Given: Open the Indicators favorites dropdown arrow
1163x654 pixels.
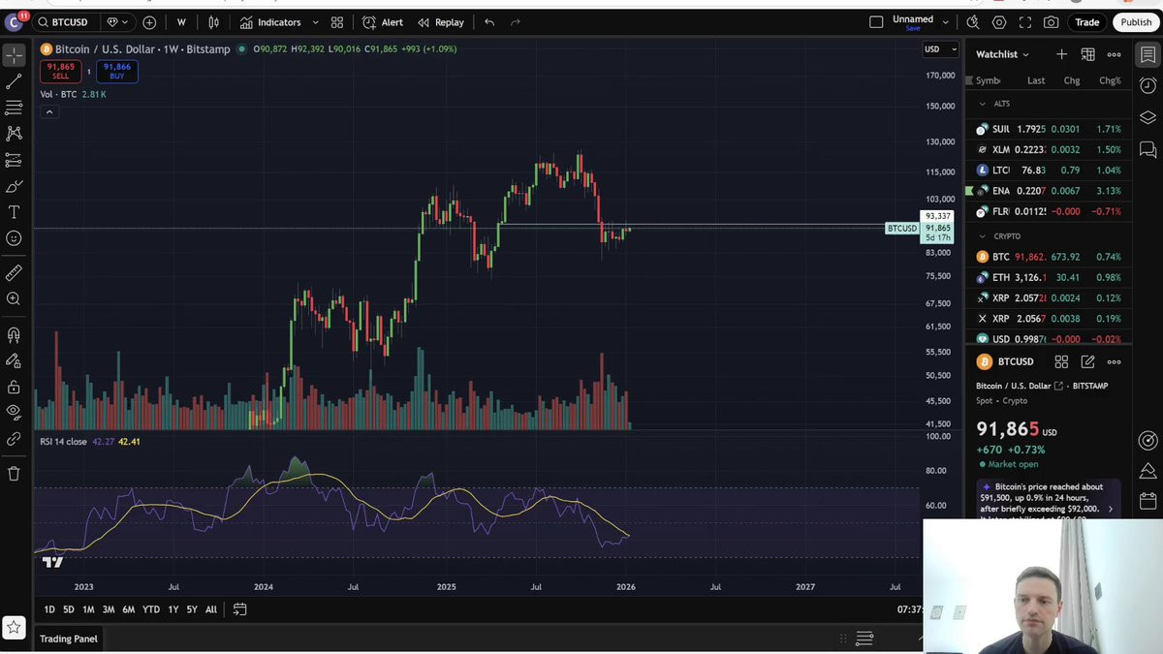Looking at the screenshot, I should point(315,22).
